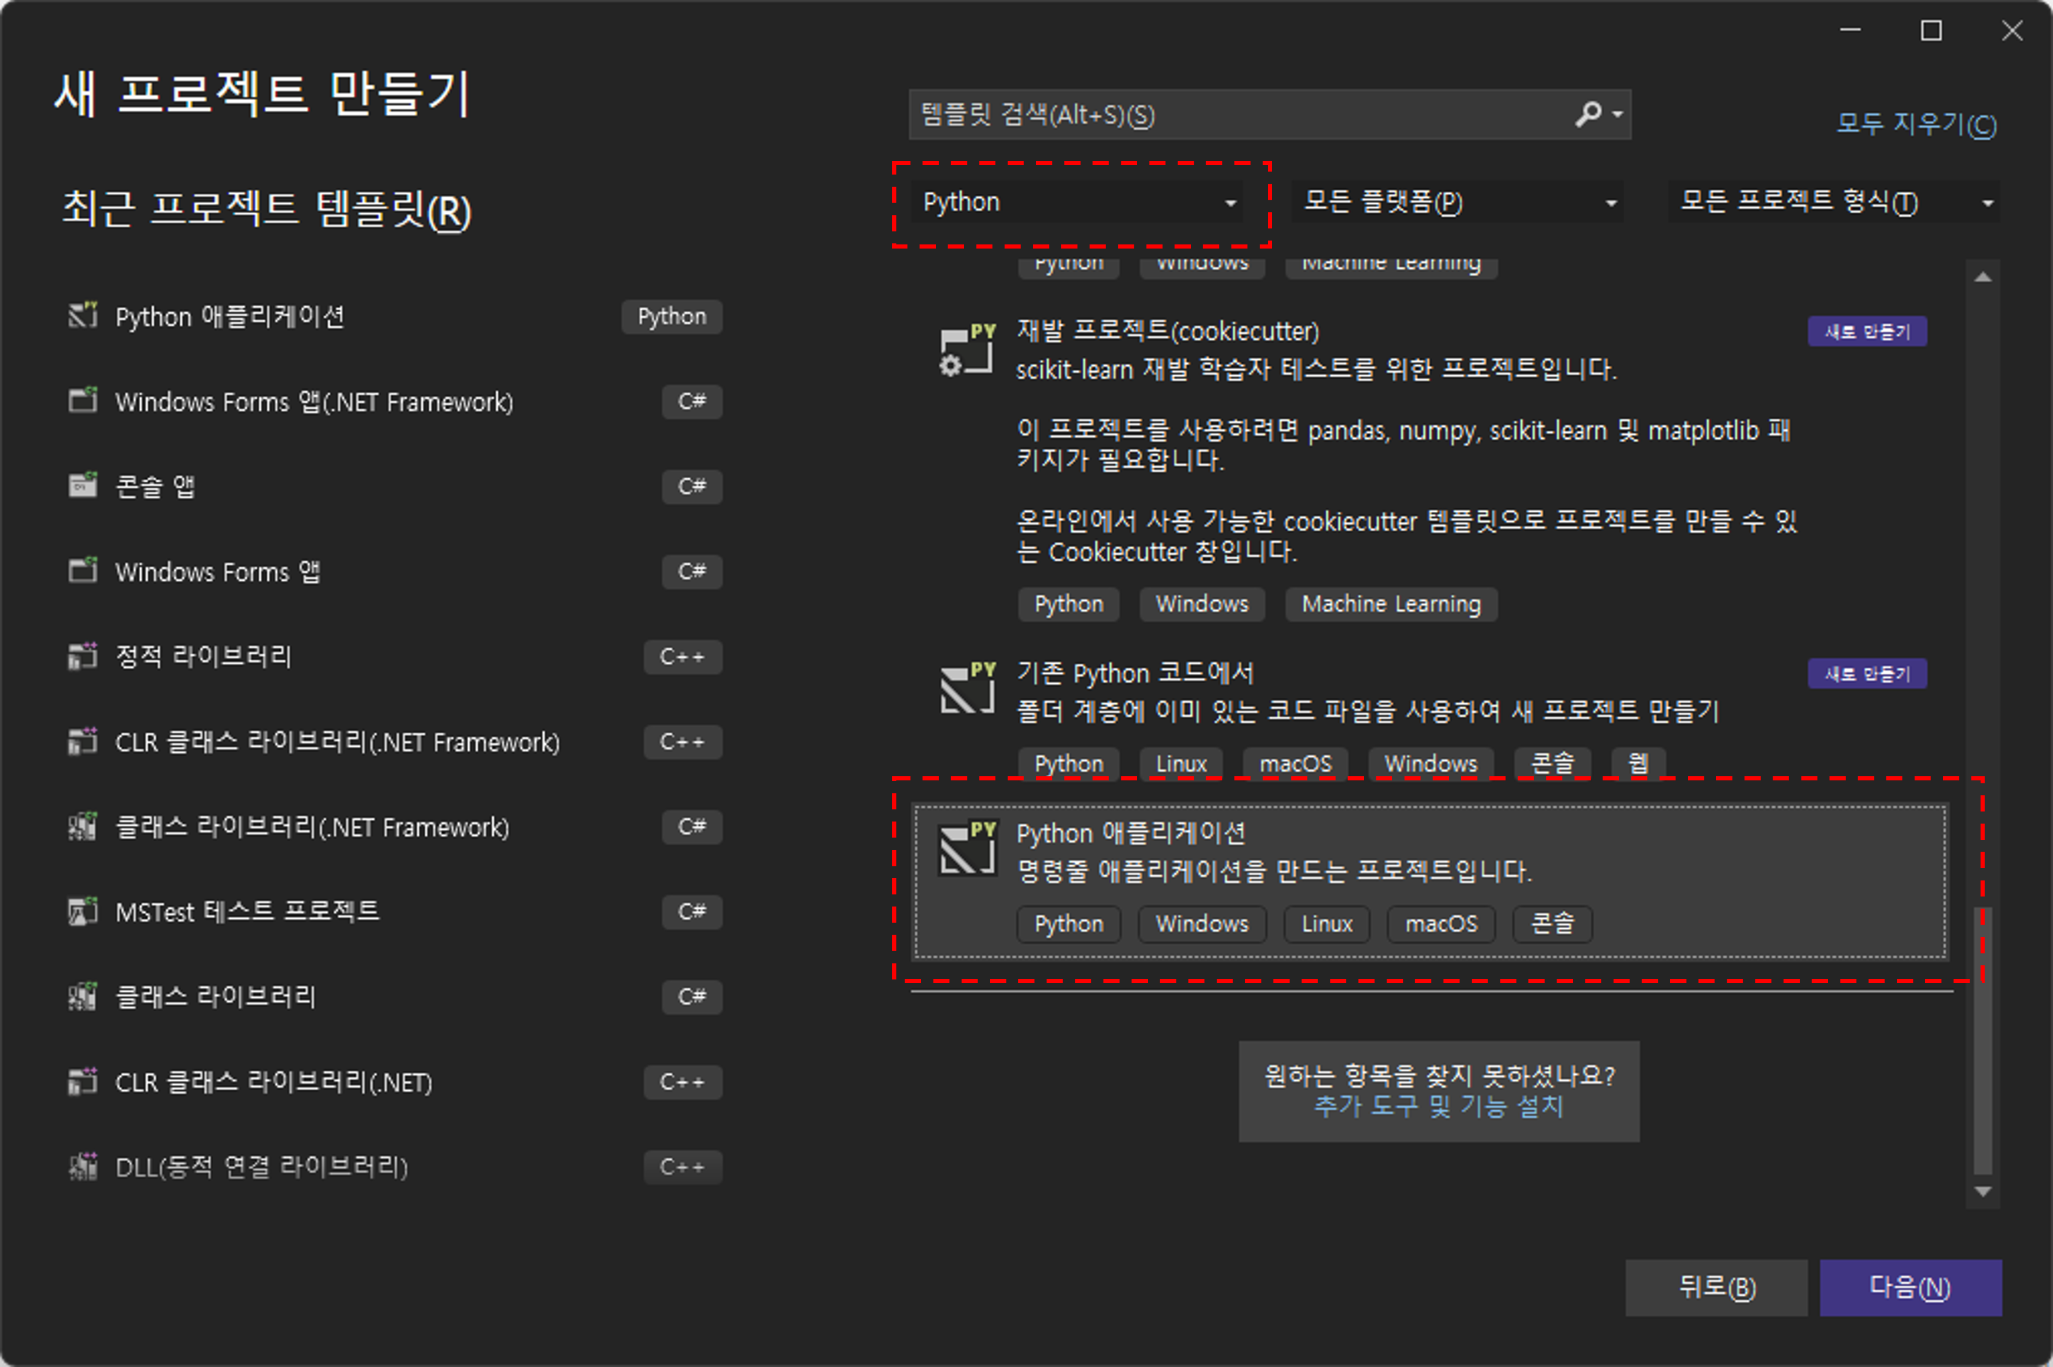Focus the 템플릿 검색 input field
2053x1367 pixels.
point(1238,114)
